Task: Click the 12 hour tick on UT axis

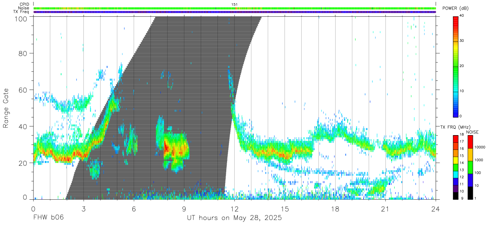Action: 235,208
